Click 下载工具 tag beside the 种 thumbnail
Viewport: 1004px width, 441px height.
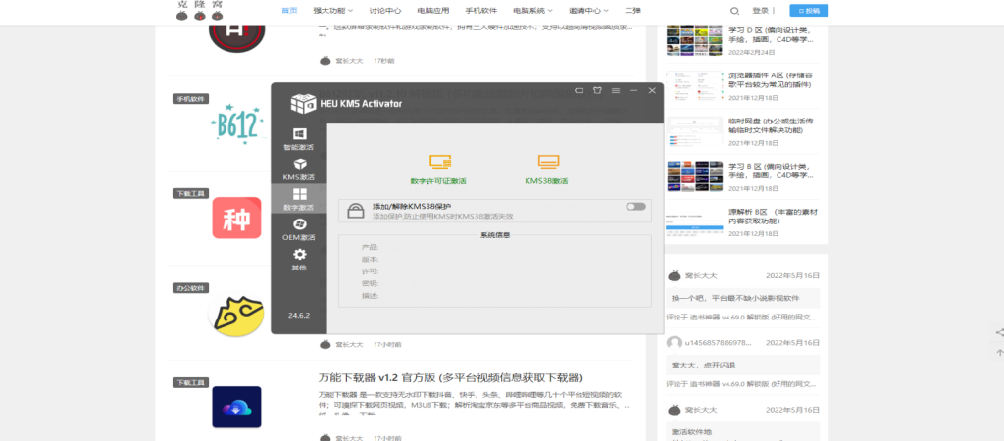point(191,193)
